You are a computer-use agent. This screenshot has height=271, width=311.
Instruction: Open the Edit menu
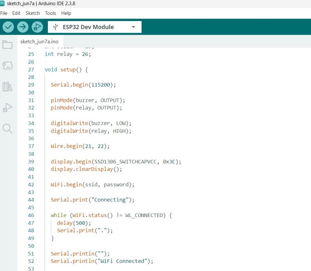(x=16, y=13)
